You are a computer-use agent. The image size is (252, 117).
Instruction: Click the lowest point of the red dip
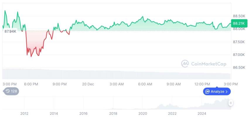31,56
